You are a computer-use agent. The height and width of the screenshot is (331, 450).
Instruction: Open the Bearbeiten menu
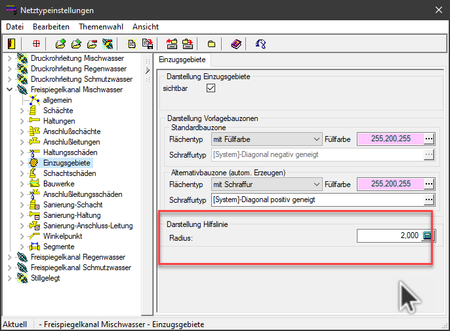tap(51, 27)
